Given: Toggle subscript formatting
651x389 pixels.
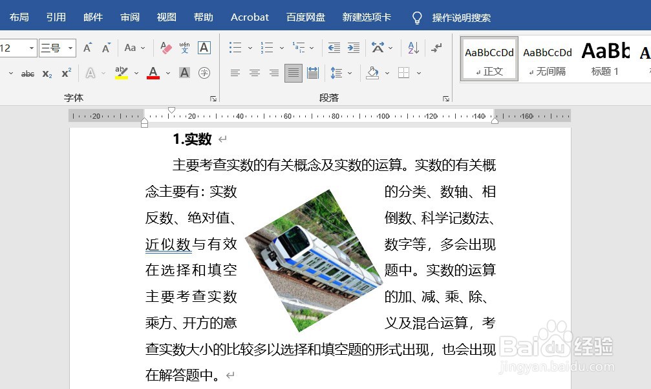Looking at the screenshot, I should click(46, 74).
